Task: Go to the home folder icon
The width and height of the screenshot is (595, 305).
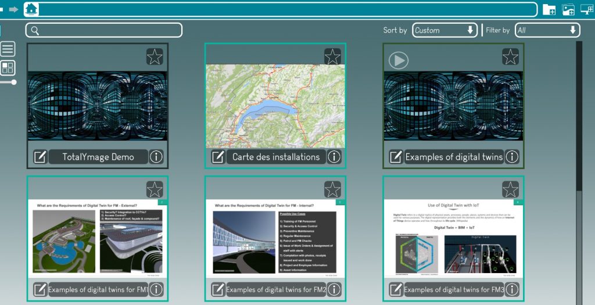Action: click(x=31, y=9)
